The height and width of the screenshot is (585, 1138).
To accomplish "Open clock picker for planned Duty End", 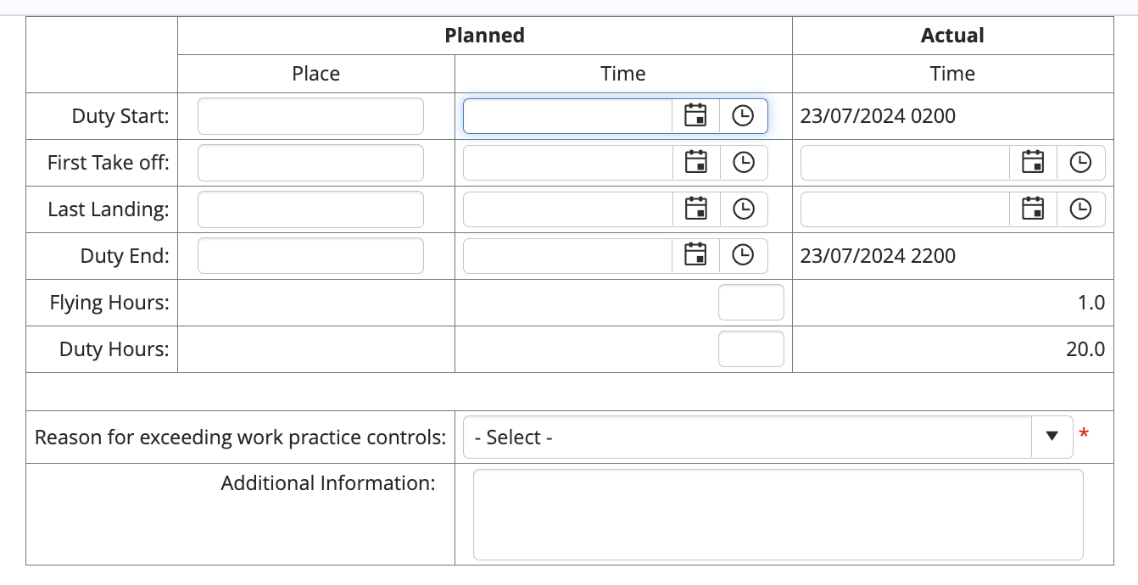I will [743, 255].
